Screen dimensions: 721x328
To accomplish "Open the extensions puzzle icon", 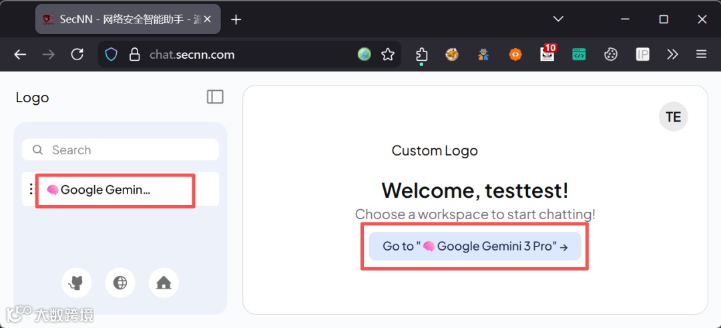I will [x=421, y=55].
